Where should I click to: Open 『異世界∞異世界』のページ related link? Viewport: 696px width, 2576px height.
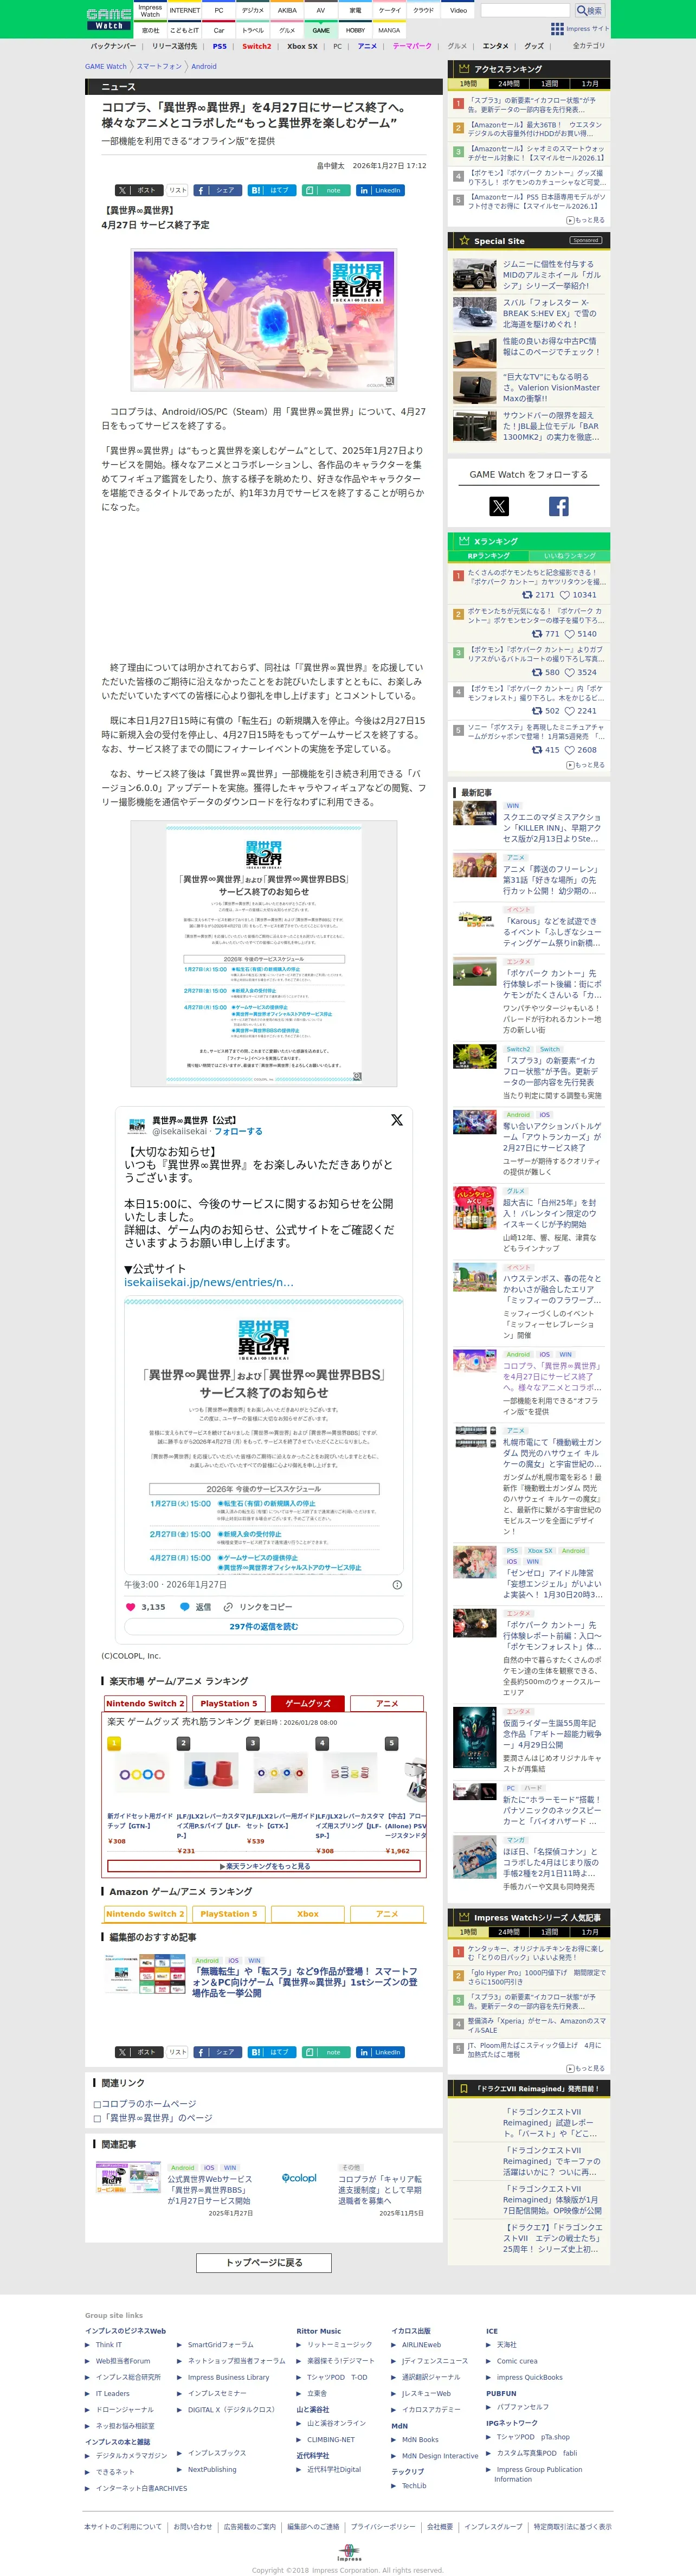tap(157, 2118)
